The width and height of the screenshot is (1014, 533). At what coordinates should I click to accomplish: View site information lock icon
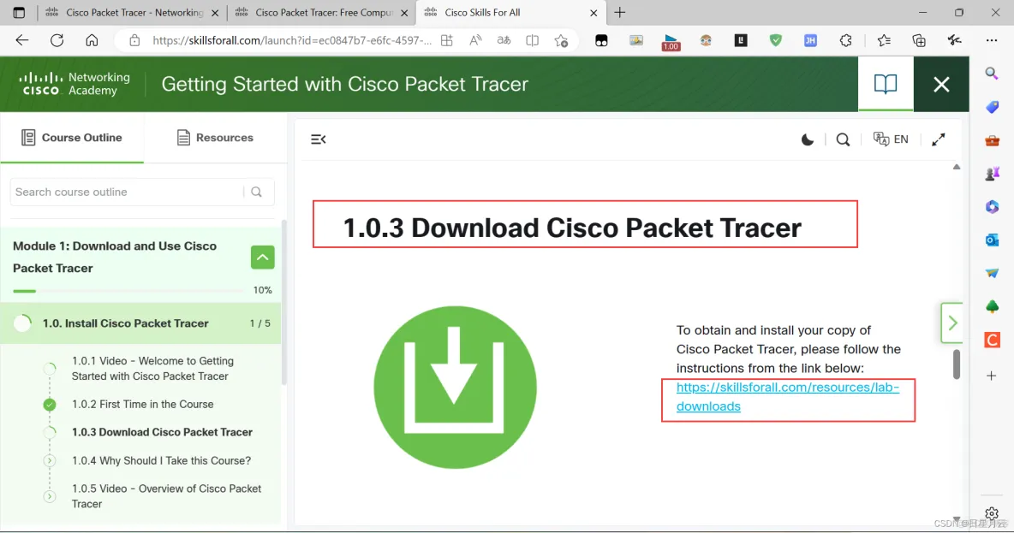[x=134, y=40]
